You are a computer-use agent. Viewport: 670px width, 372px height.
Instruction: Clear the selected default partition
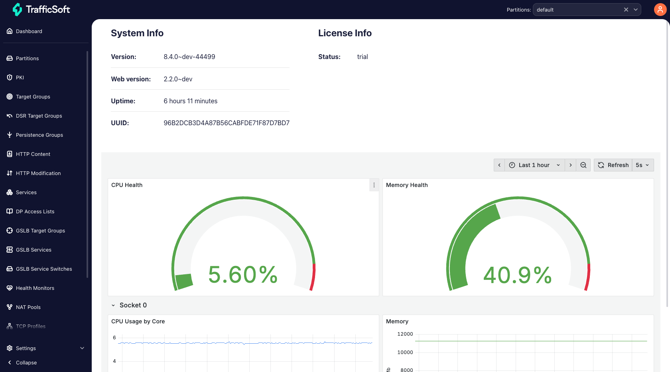coord(626,9)
